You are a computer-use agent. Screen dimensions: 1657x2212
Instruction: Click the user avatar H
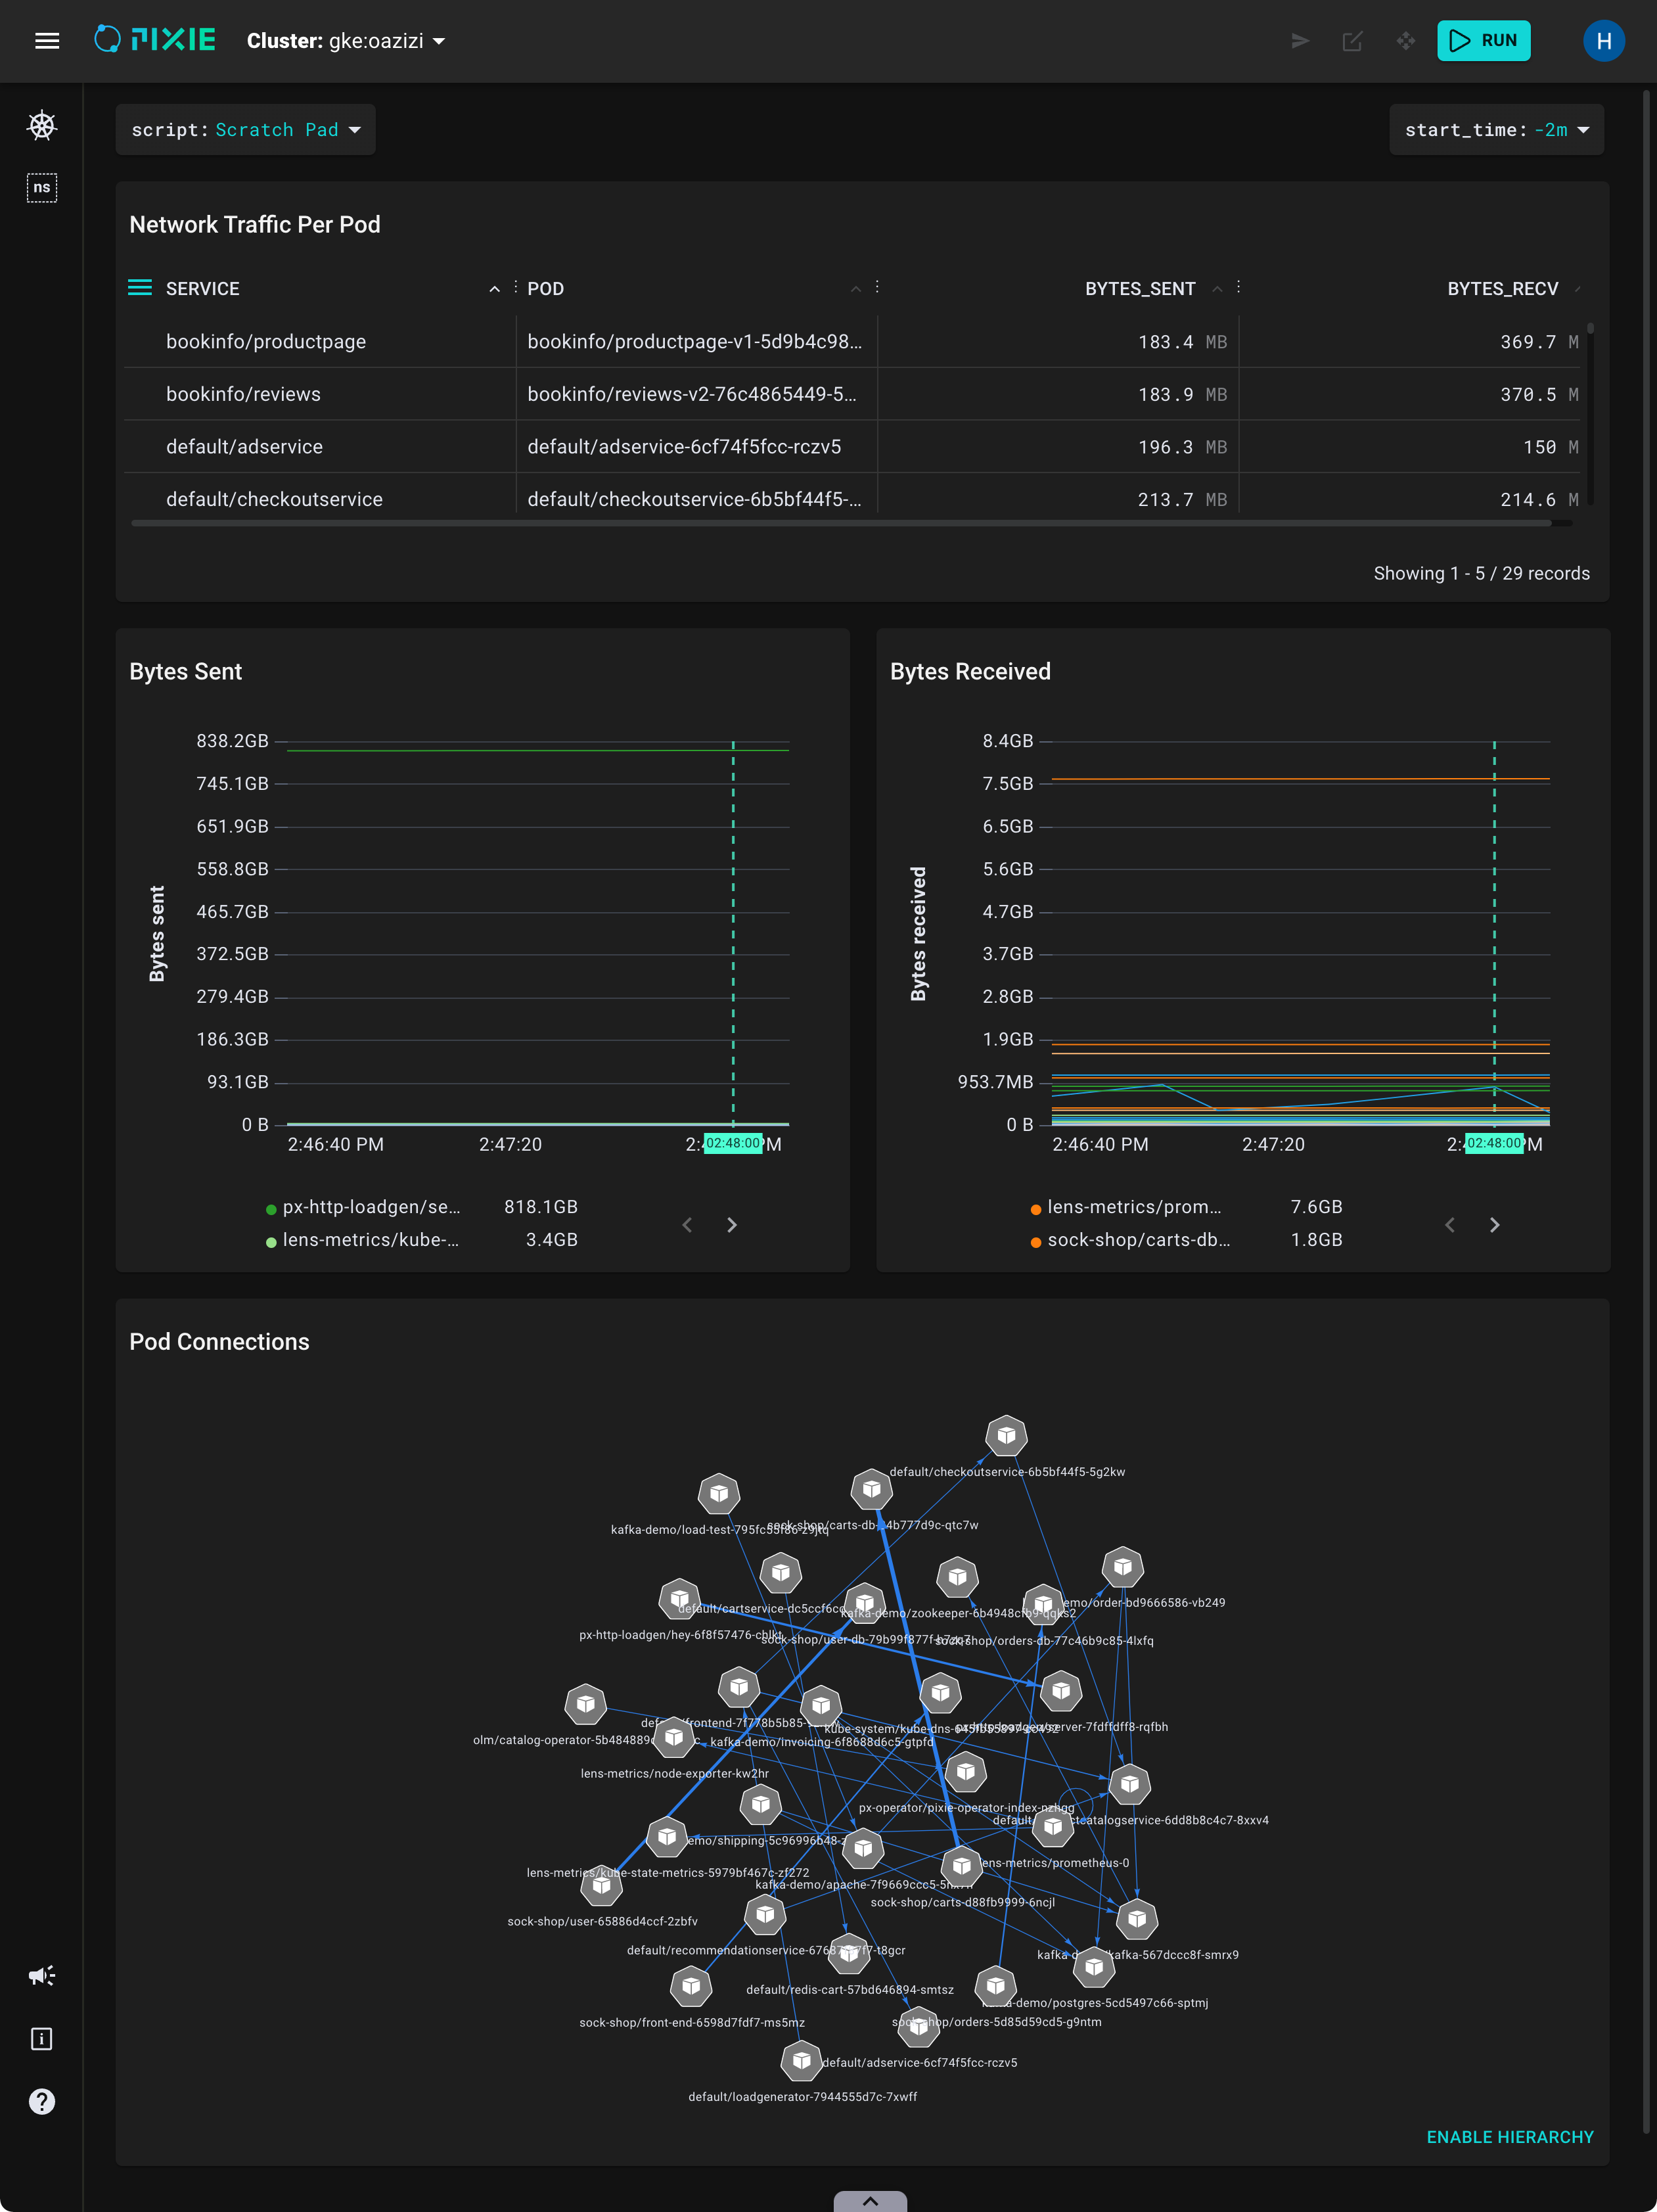click(x=1603, y=41)
